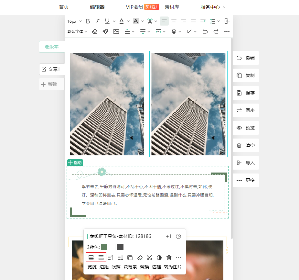Image resolution: width=299 pixels, height=280 pixels.
Task: Select 文章1 tab on left
Action: 52,69
